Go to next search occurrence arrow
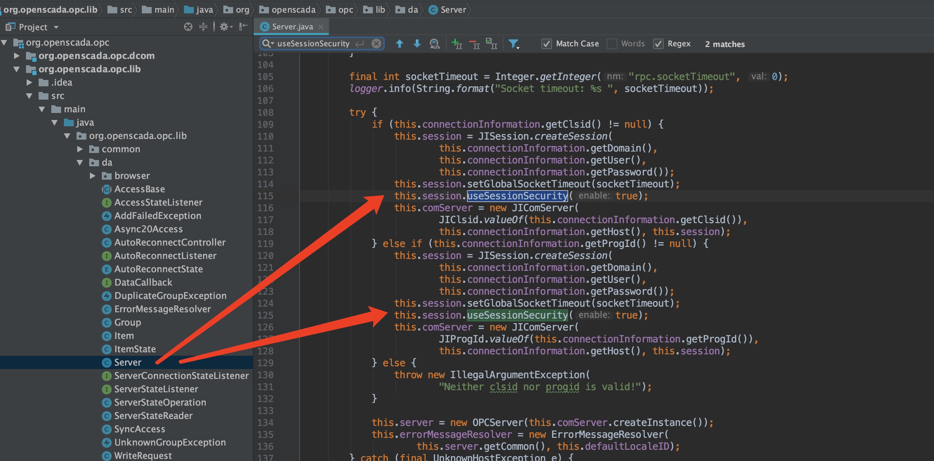 pyautogui.click(x=417, y=44)
